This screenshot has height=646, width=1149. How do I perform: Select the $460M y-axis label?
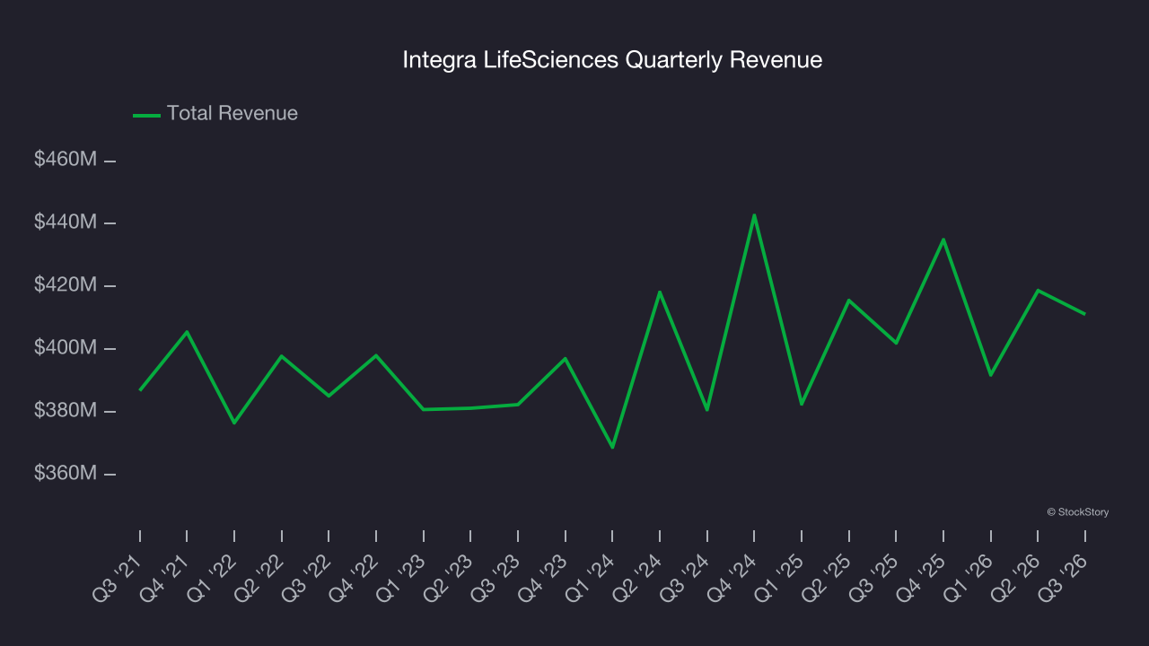(x=66, y=160)
